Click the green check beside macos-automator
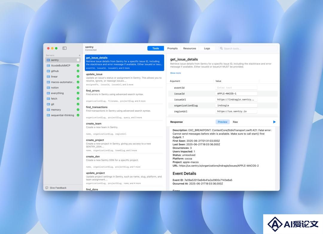Screen dimensions: 323x234 pos(78,82)
